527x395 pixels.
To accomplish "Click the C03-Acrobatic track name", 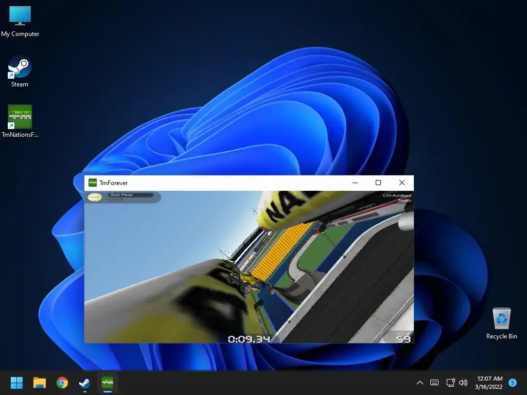I will (x=397, y=195).
